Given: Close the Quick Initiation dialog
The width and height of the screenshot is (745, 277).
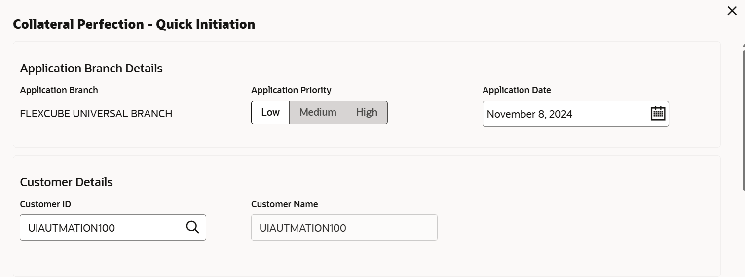Looking at the screenshot, I should click(732, 11).
